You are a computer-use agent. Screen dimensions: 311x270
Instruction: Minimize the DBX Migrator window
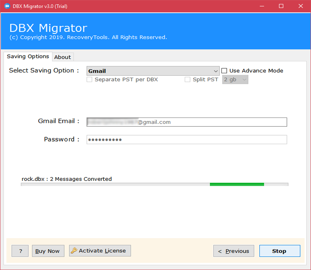pos(262,6)
